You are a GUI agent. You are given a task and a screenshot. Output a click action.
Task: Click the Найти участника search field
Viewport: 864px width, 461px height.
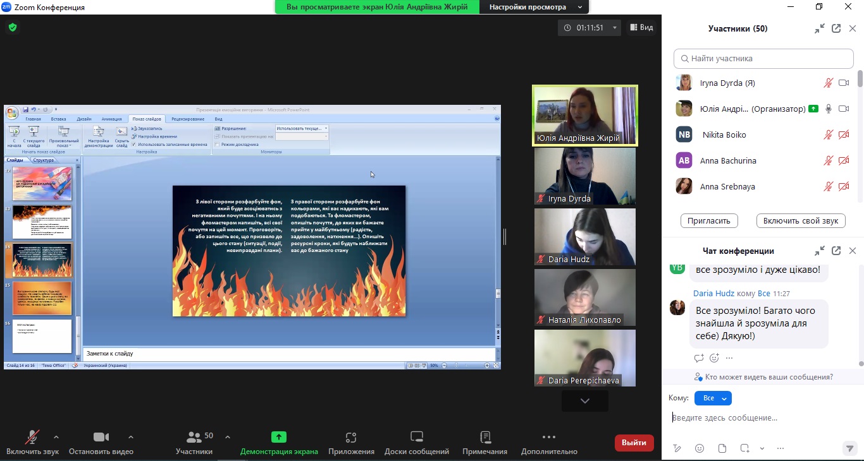[x=763, y=59]
